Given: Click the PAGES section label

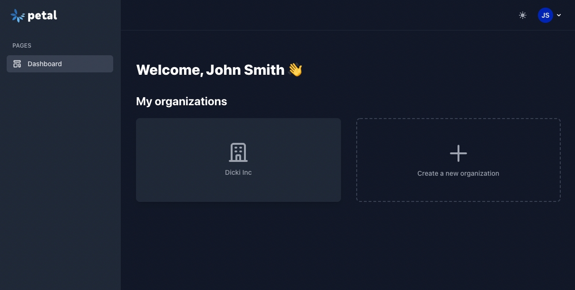Looking at the screenshot, I should [22, 46].
